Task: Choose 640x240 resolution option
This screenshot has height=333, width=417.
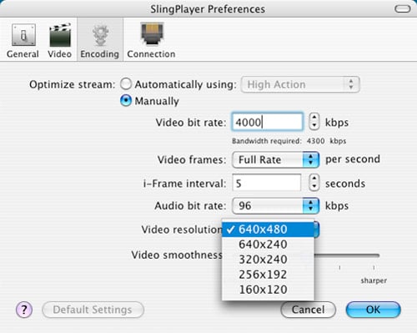Action: coord(269,245)
